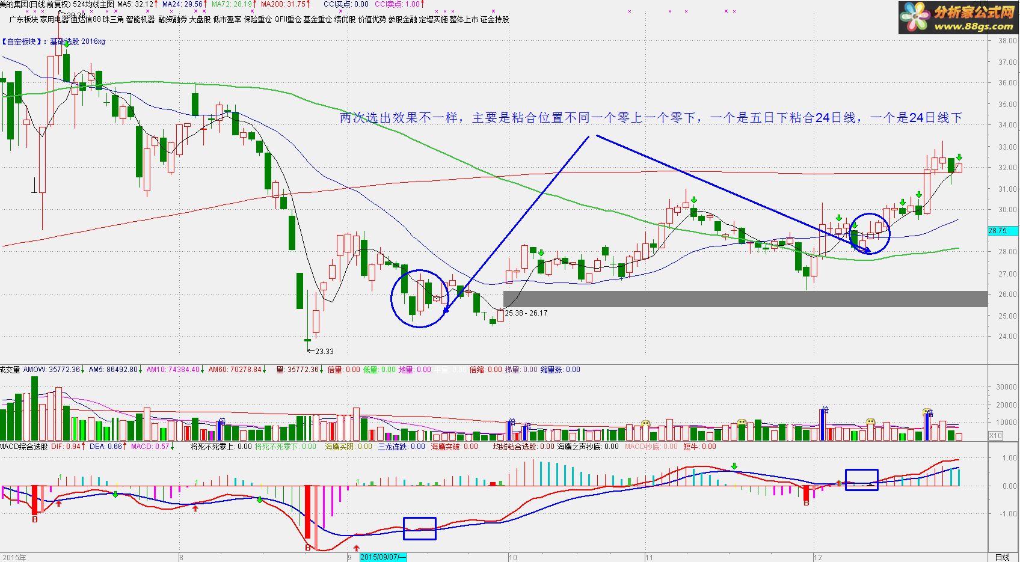Click the 28.75 current price tag on axis
The height and width of the screenshot is (562, 1020).
[x=1003, y=231]
